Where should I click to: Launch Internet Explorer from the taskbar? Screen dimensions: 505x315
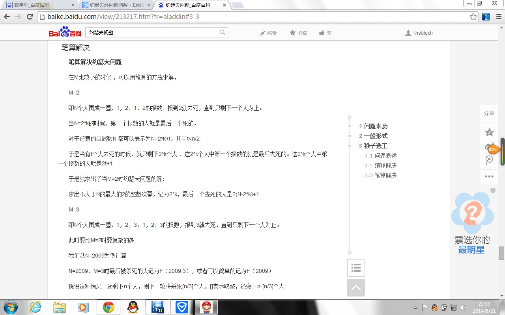35,307
